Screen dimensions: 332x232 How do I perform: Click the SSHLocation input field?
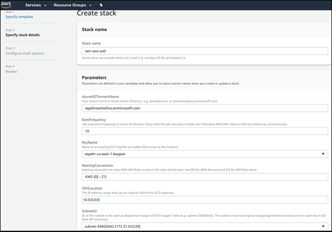(x=205, y=200)
